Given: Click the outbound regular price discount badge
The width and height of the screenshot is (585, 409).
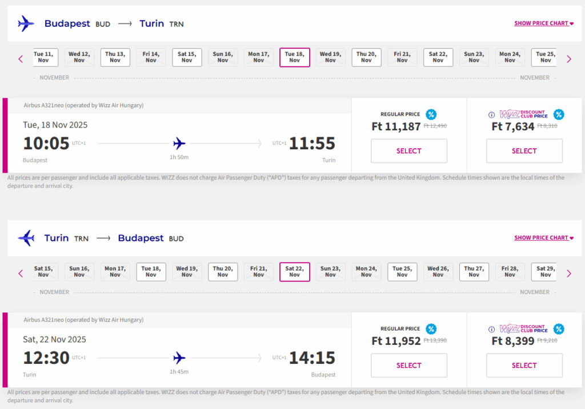Looking at the screenshot, I should pos(431,114).
